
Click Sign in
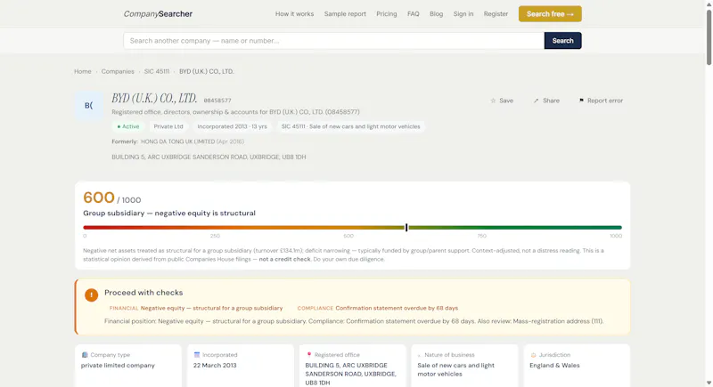click(463, 14)
